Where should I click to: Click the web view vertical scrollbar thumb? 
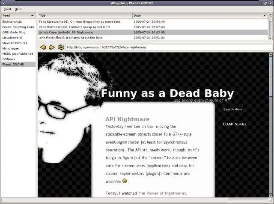point(271,76)
